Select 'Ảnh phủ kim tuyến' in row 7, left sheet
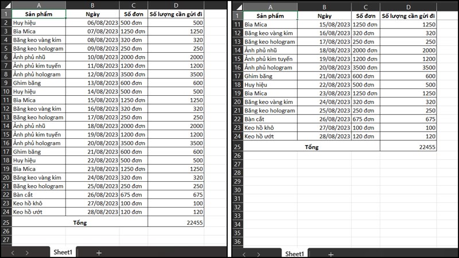The height and width of the screenshot is (258, 459). point(38,65)
